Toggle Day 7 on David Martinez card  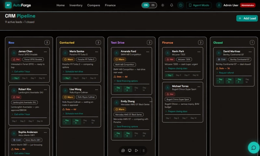coord(239,81)
